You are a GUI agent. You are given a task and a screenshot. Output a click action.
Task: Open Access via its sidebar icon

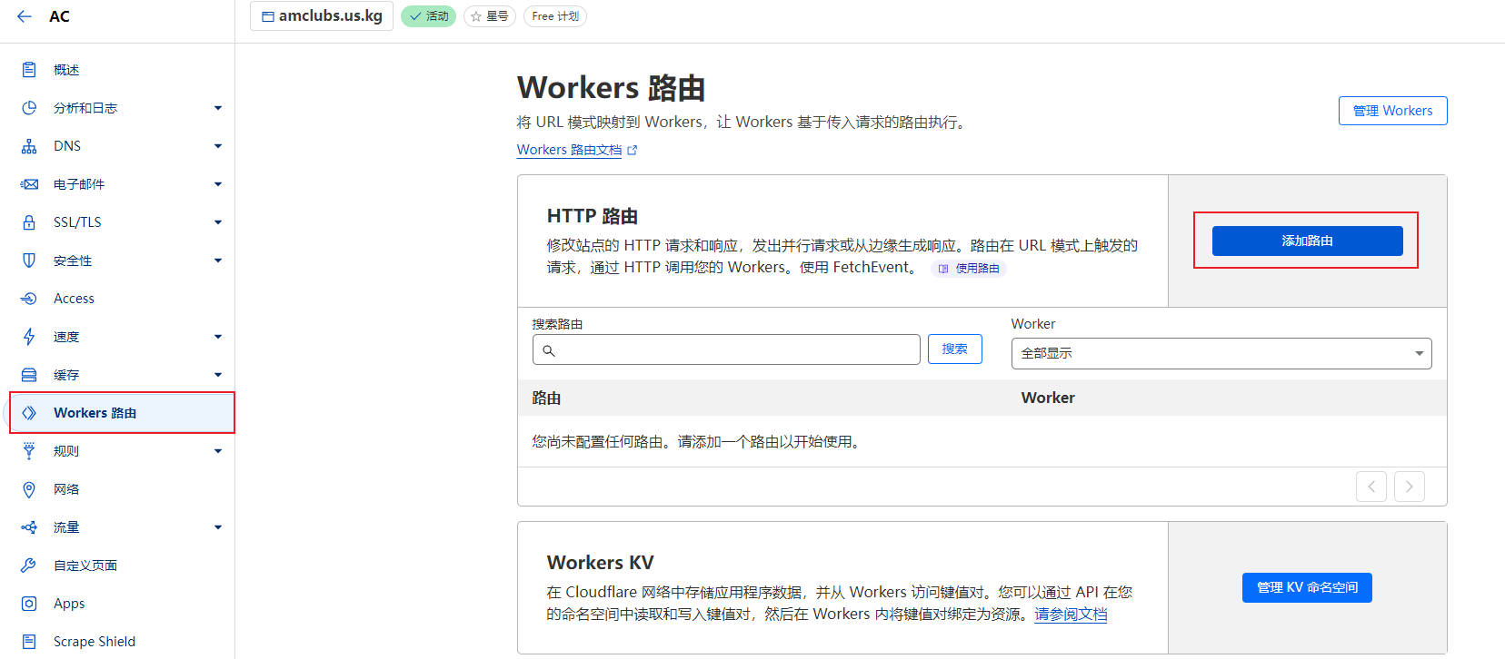point(29,299)
